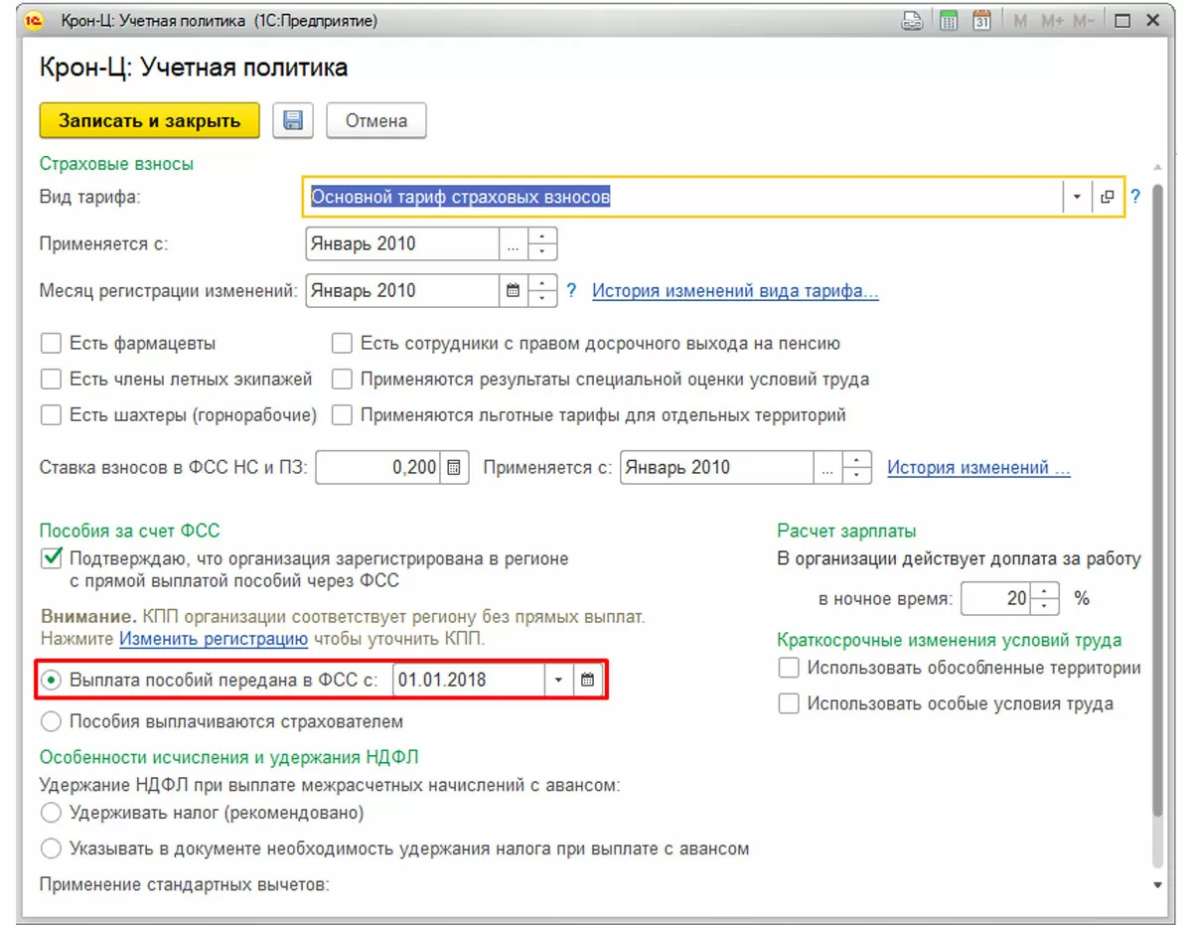Open the Вид тарифа form icon
The width and height of the screenshot is (1192, 925).
(x=1108, y=198)
